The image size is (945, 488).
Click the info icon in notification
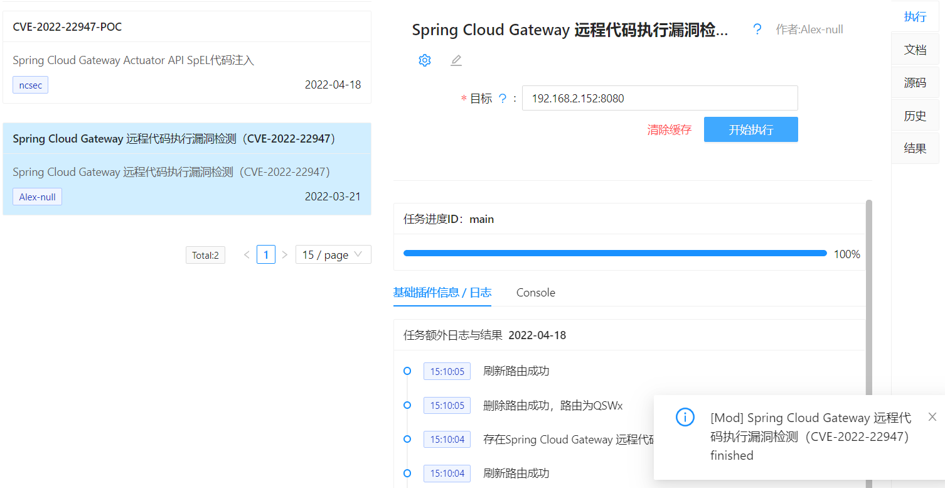click(685, 417)
